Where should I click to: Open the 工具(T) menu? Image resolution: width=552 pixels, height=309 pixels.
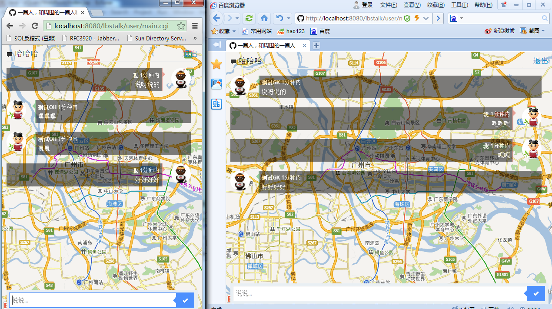click(459, 5)
